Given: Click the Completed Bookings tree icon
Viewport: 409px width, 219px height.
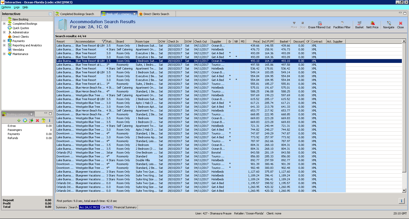Looking at the screenshot, I should point(10,23).
